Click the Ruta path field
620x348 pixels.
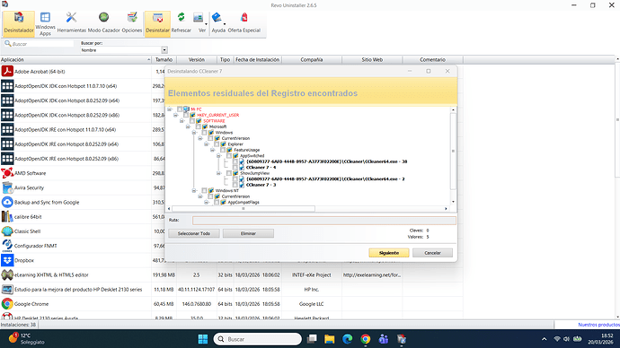pos(323,220)
